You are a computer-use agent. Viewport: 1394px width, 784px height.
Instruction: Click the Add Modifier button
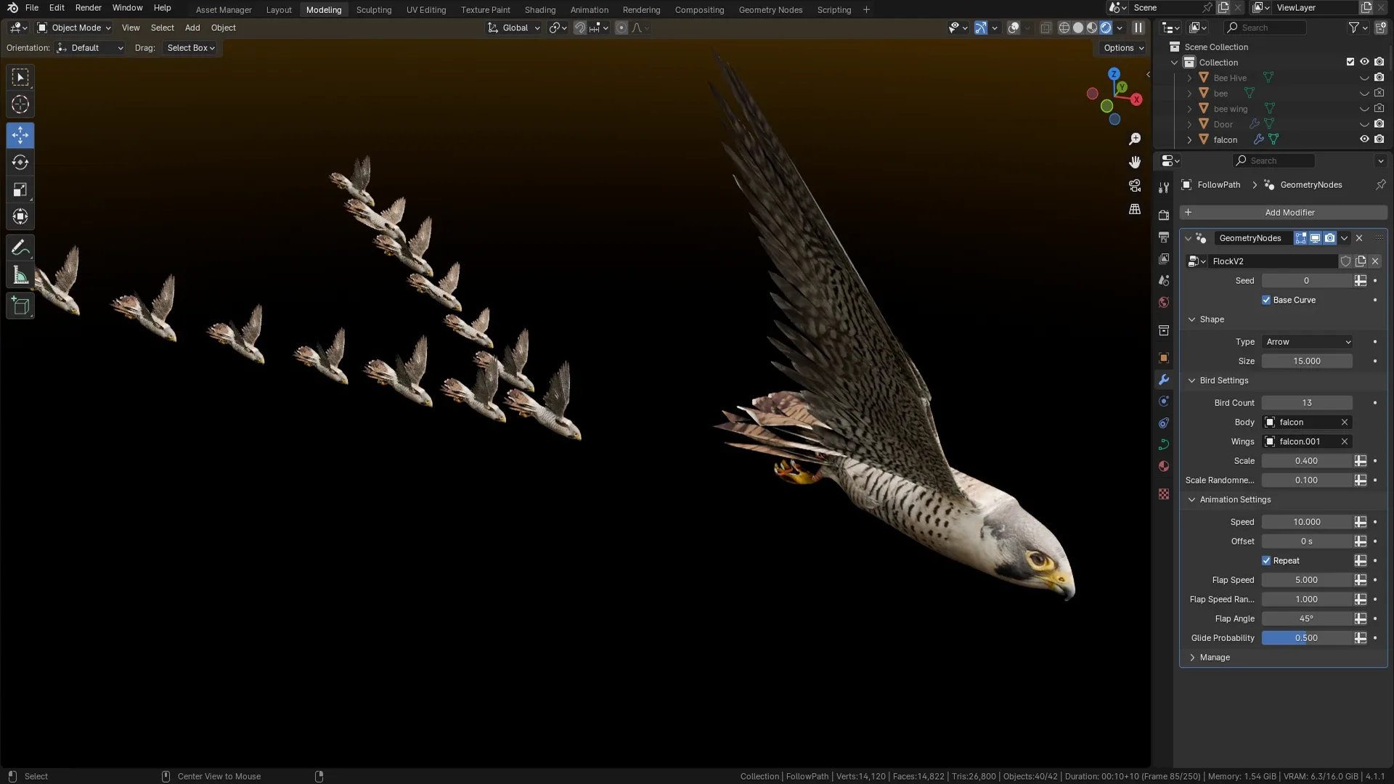pos(1289,212)
